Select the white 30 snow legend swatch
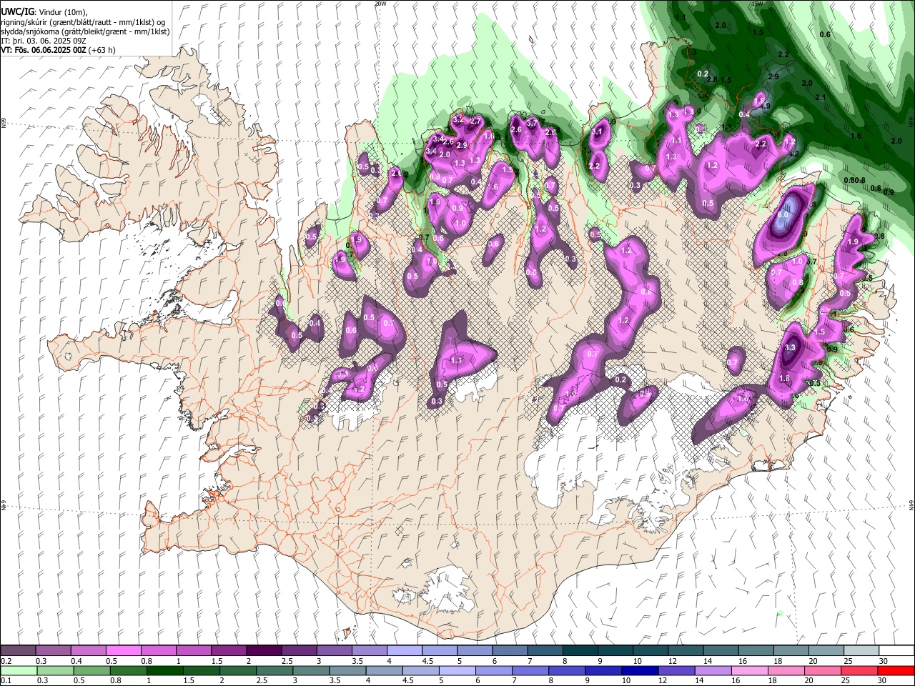 click(x=896, y=651)
